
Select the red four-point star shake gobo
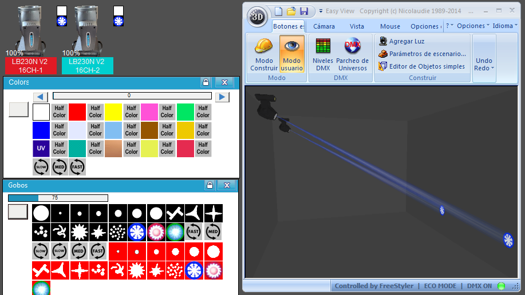point(80,270)
